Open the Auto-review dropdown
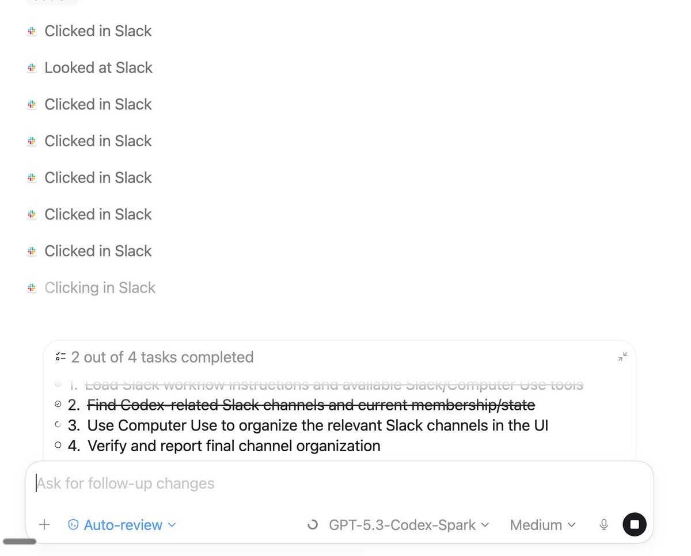691x556 pixels. click(x=123, y=525)
